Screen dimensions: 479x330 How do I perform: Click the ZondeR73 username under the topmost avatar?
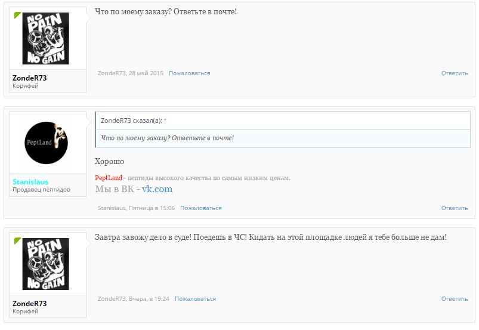coord(29,78)
